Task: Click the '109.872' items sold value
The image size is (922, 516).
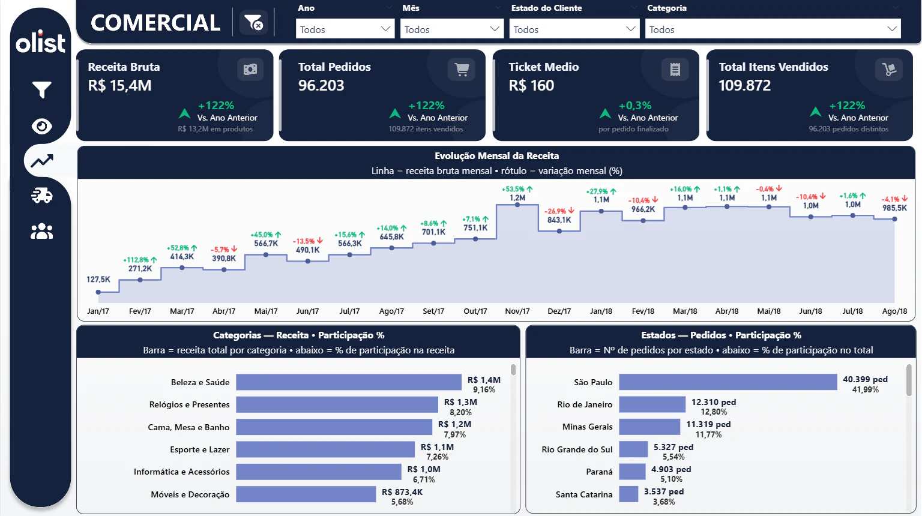Action: tap(745, 85)
